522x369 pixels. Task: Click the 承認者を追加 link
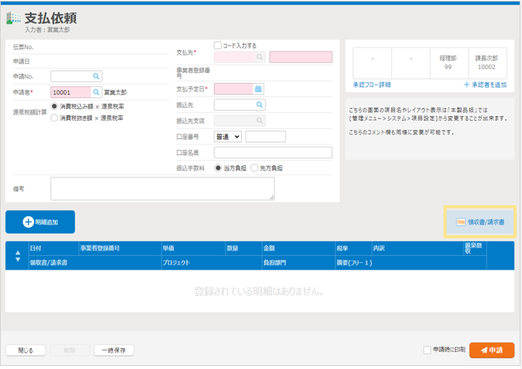[x=485, y=84]
